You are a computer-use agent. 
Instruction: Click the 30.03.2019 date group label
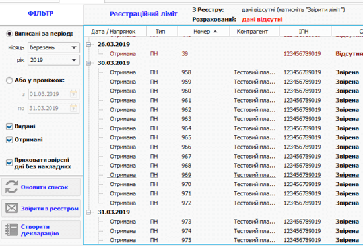pyautogui.click(x=114, y=63)
